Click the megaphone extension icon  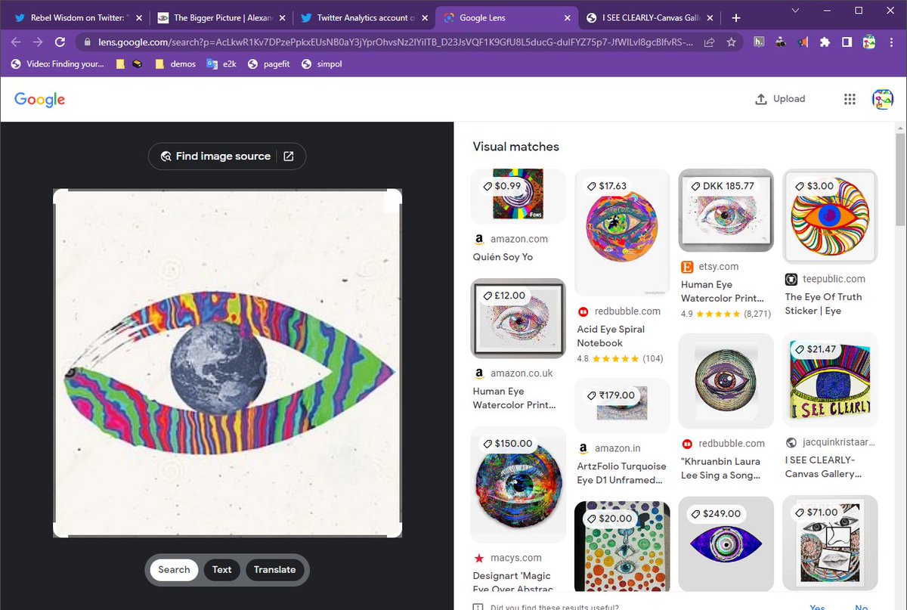(803, 42)
